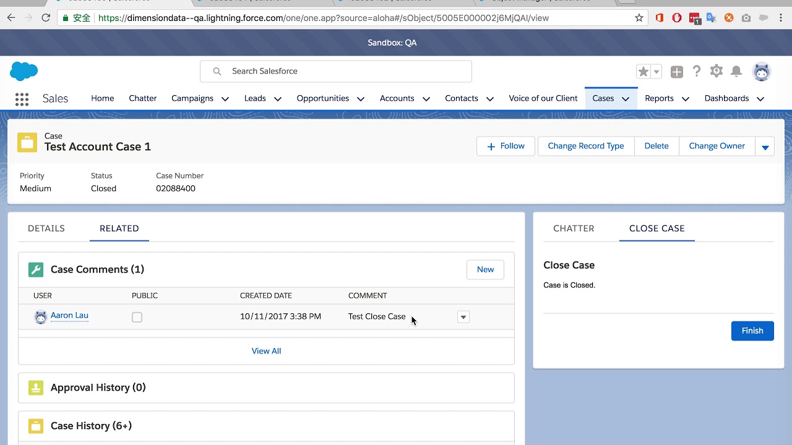This screenshot has height=445, width=792.
Task: Switch to the CHATTER side panel tab
Action: point(574,228)
